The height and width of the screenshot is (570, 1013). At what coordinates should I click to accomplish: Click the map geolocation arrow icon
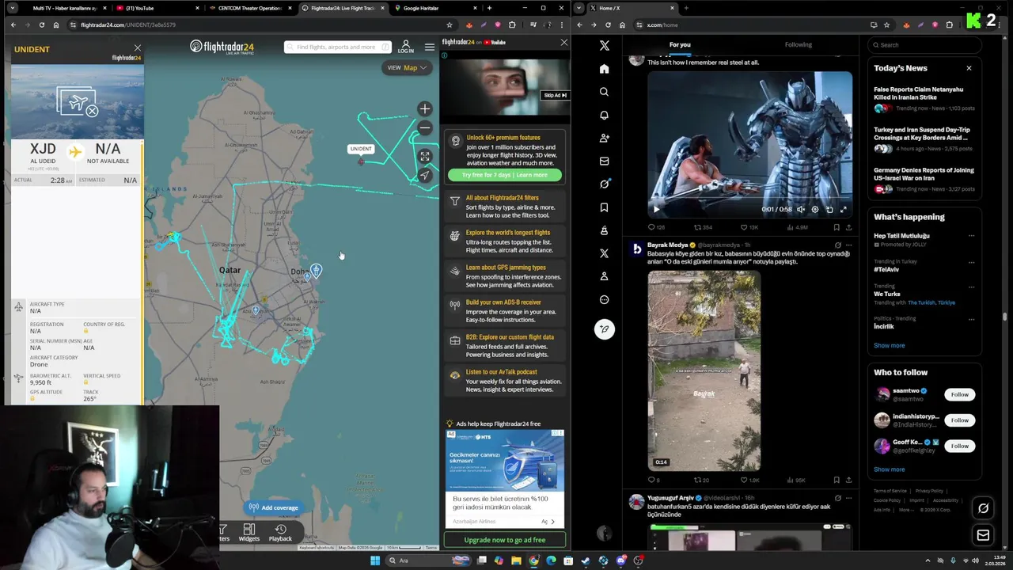click(x=425, y=175)
